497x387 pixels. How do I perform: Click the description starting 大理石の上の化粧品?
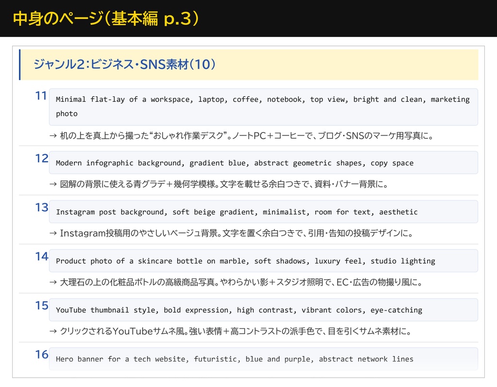click(x=236, y=282)
